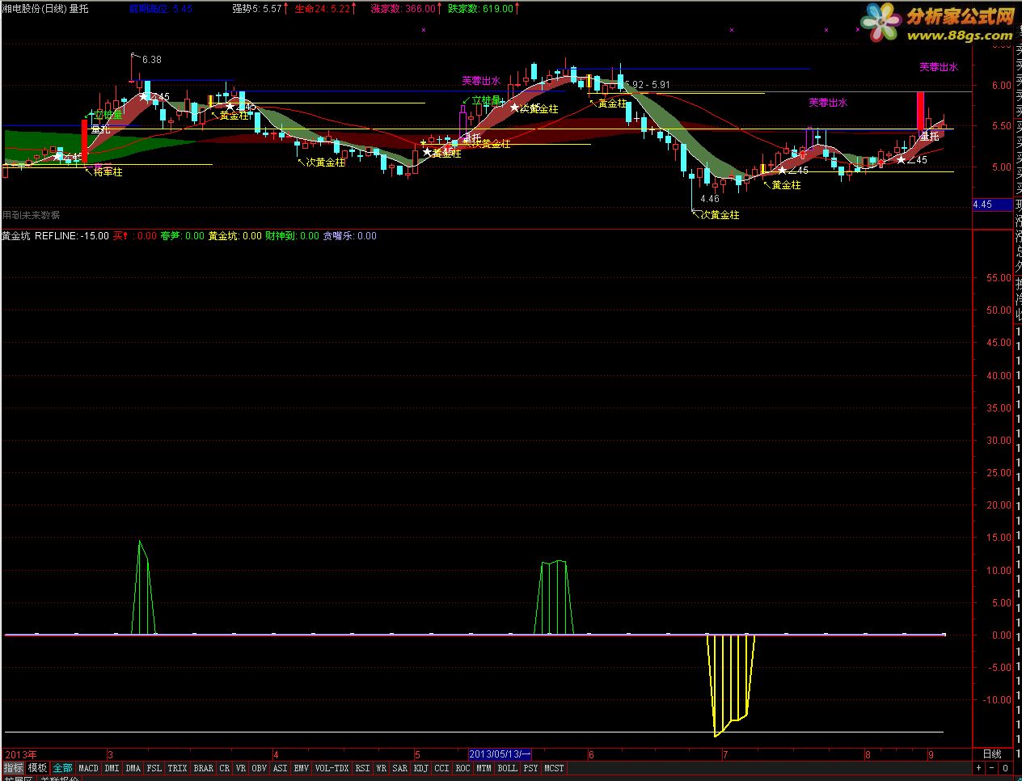Show the ASI indicator

(x=281, y=768)
